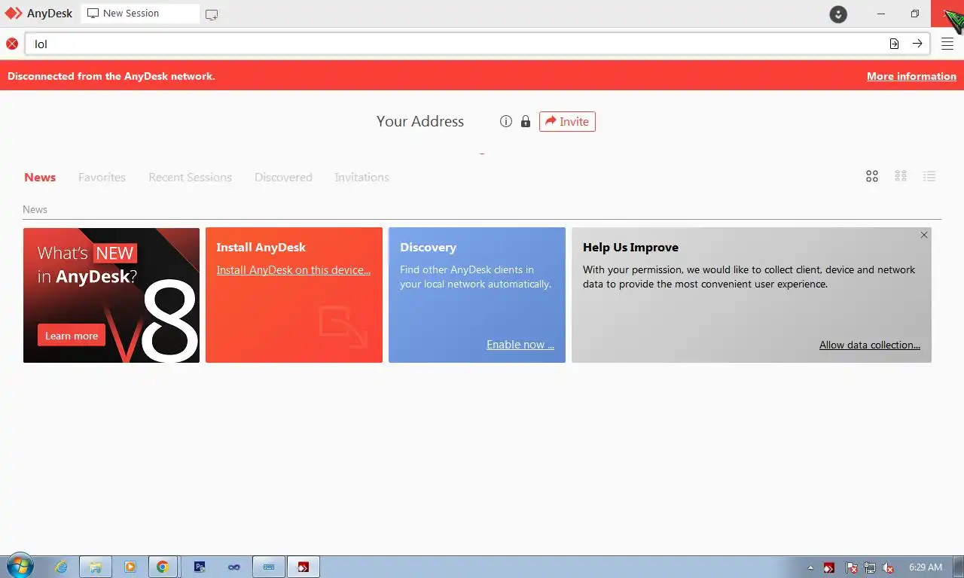Click the muted volume tray icon
The width and height of the screenshot is (964, 578).
tap(889, 567)
